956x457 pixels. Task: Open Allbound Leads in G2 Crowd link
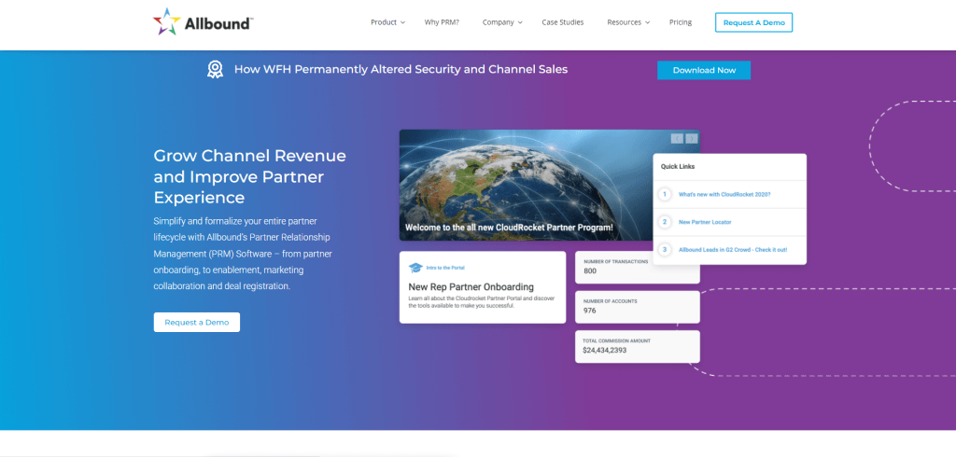coord(733,250)
